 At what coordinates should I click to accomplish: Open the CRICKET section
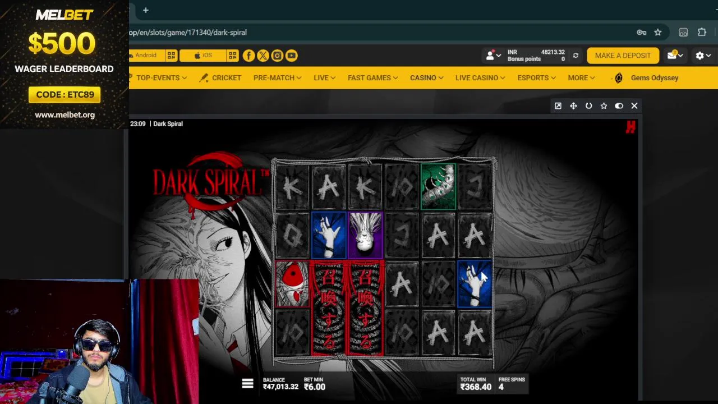click(x=227, y=78)
